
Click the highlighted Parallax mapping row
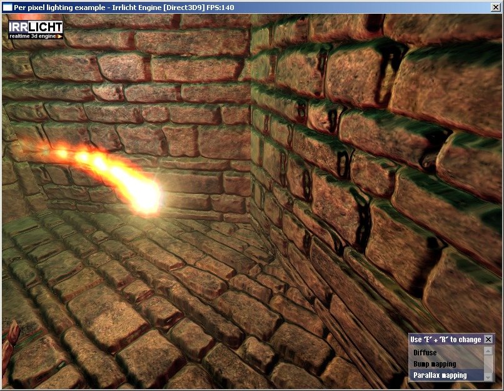(x=438, y=375)
